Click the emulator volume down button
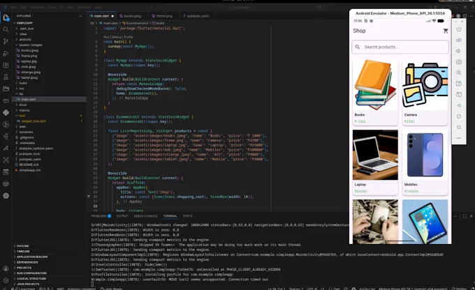 [459, 51]
